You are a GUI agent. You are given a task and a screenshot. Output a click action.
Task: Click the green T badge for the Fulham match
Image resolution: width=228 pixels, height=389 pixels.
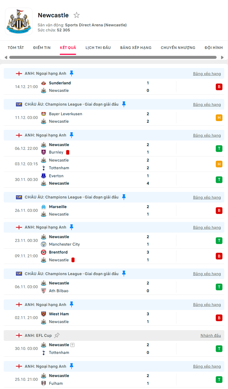click(219, 379)
